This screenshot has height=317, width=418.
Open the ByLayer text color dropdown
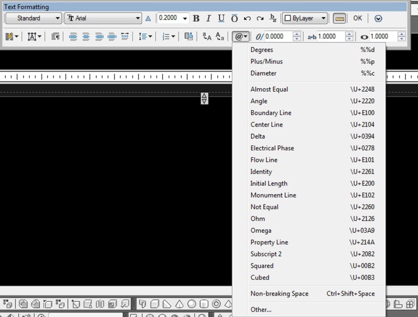323,18
